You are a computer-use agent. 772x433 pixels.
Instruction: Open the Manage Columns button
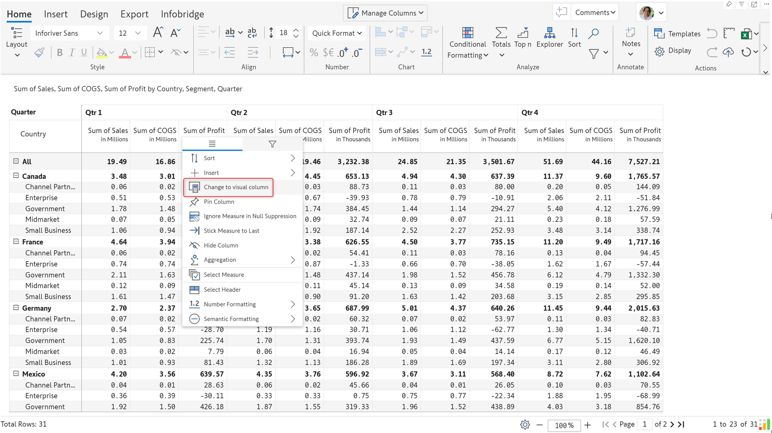[x=385, y=13]
